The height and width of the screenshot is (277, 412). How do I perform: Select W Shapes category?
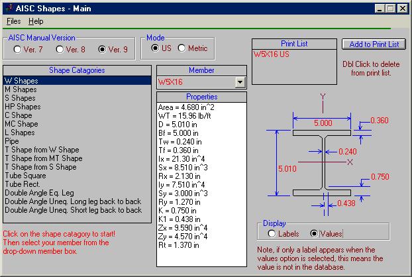coord(77,80)
